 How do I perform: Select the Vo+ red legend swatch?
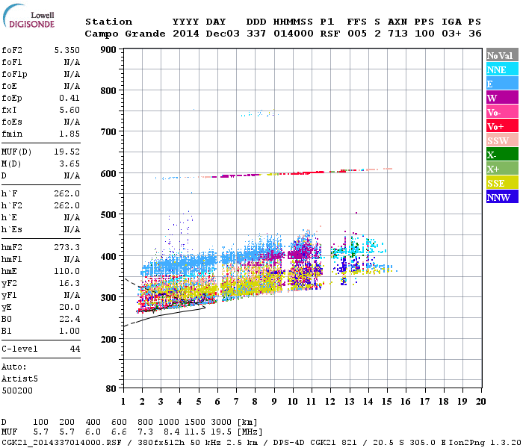coord(502,126)
